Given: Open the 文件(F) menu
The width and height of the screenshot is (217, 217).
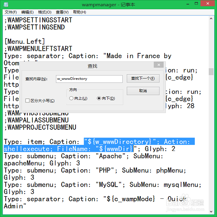Looking at the screenshot, I should click(11, 12).
